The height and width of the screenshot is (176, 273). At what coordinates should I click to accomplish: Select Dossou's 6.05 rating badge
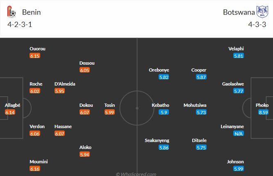click(x=84, y=70)
